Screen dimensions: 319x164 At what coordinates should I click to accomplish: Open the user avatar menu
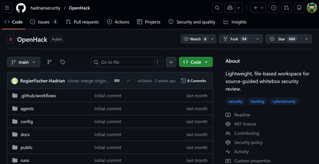[x=312, y=8]
